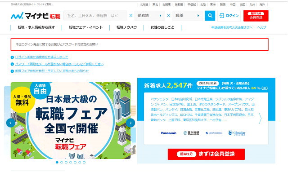This screenshot has height=172, width=288.
Task: Click the 転職フェア全国で開催 banner
Action: click(x=71, y=120)
